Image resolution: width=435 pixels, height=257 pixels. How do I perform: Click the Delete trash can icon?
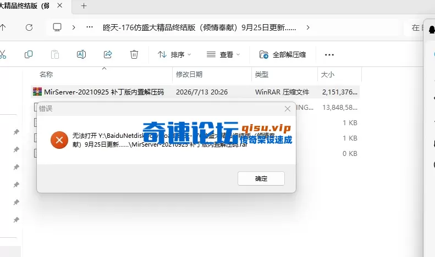click(x=134, y=54)
